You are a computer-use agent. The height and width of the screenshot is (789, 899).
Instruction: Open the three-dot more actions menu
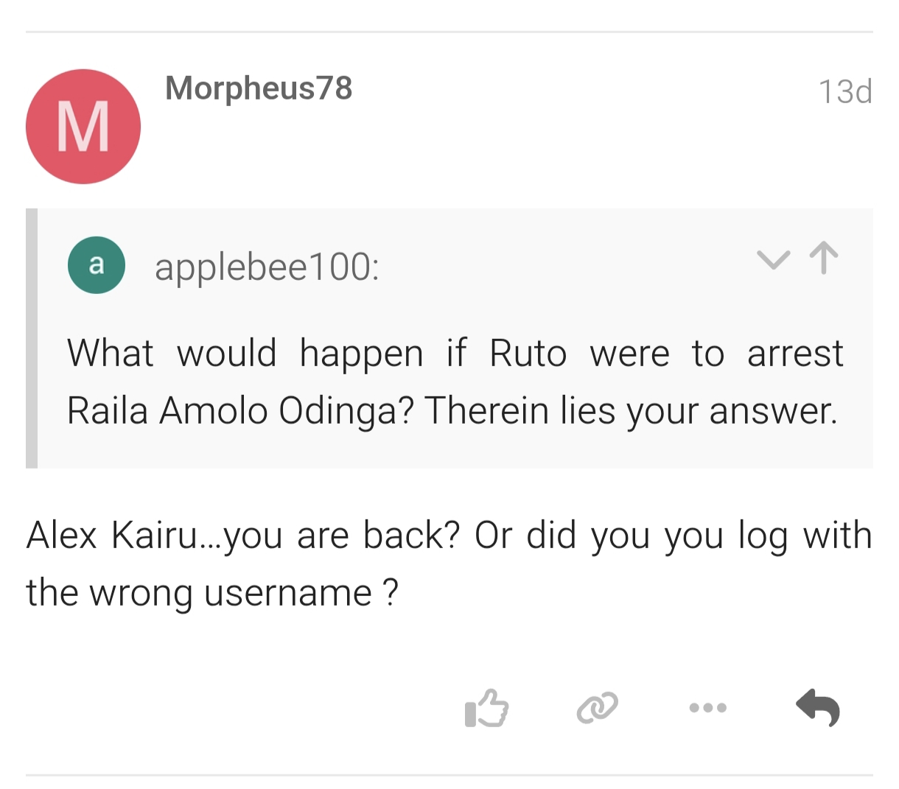pos(707,709)
